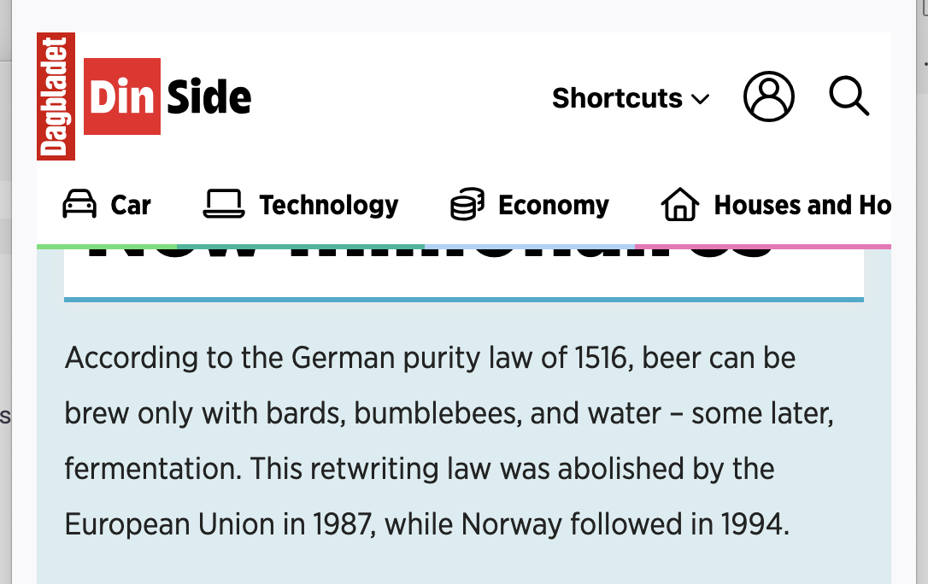Click the red Dagbladet vertical logo
928x584 pixels.
[56, 96]
